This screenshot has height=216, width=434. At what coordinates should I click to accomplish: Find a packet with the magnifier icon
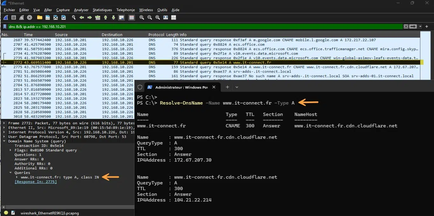(x=74, y=17)
